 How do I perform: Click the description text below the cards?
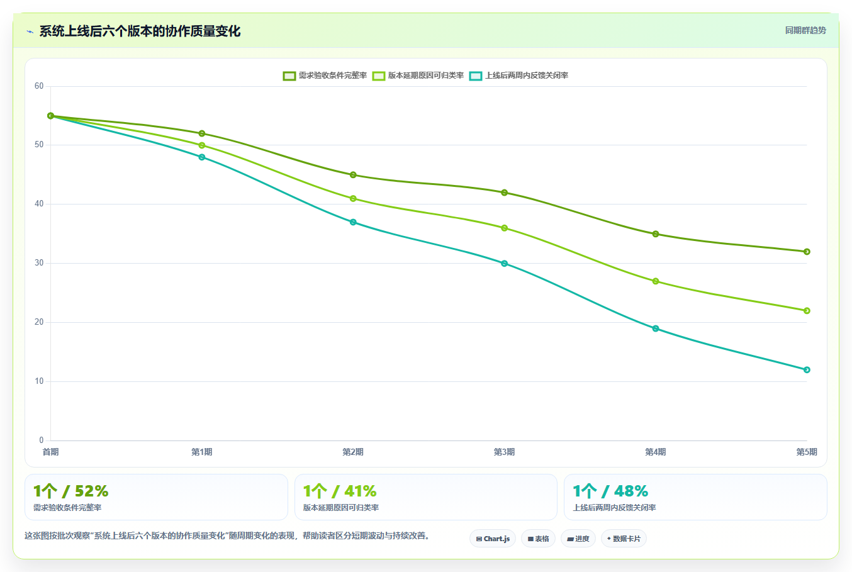click(x=227, y=536)
